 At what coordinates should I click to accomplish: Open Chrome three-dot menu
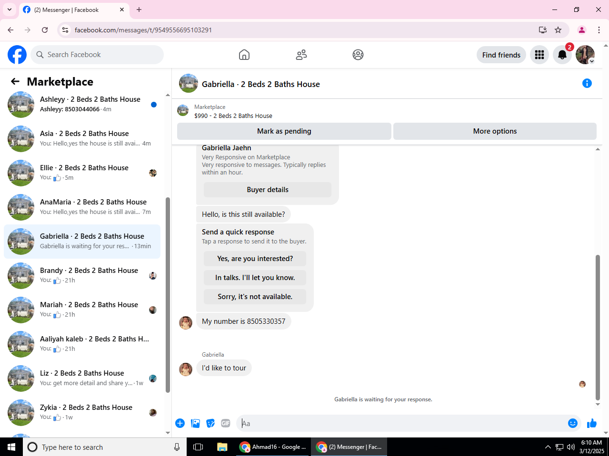[599, 30]
